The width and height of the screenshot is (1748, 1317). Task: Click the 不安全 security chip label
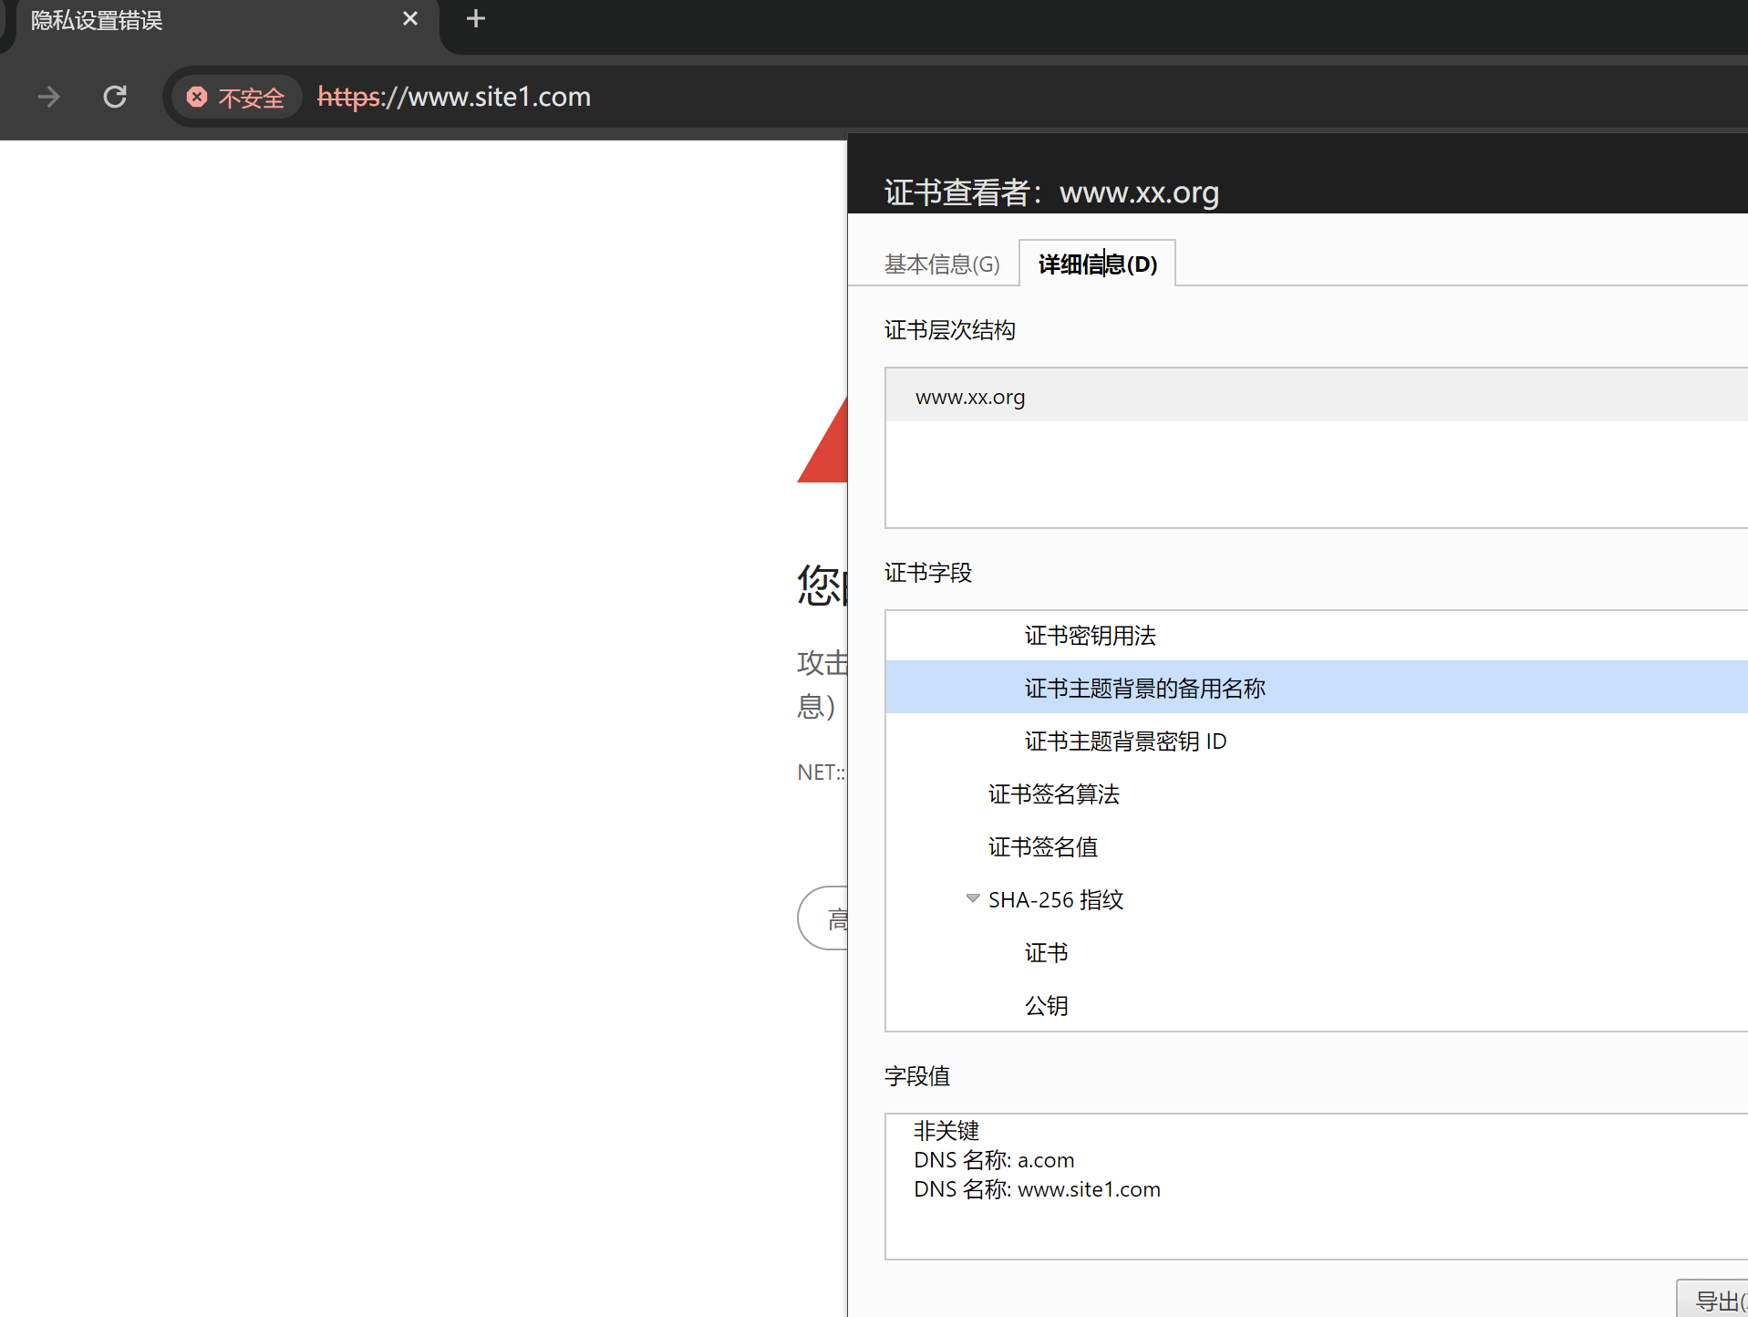[251, 98]
